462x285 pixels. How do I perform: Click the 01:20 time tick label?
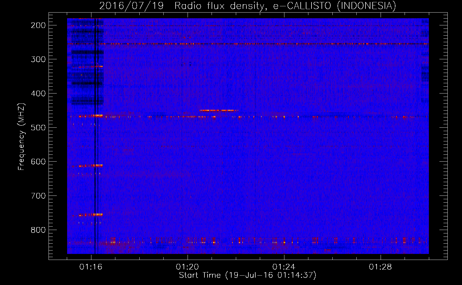pyautogui.click(x=187, y=267)
